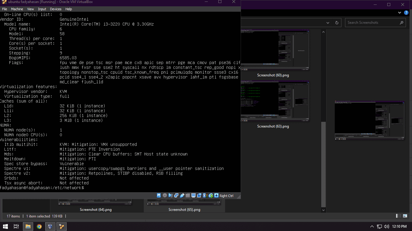
Task: Click the VirtualBox Manager taskbar icon
Action: pos(50,226)
